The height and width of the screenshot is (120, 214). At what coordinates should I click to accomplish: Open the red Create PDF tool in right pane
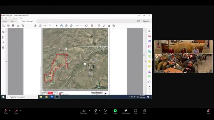pos(149,36)
